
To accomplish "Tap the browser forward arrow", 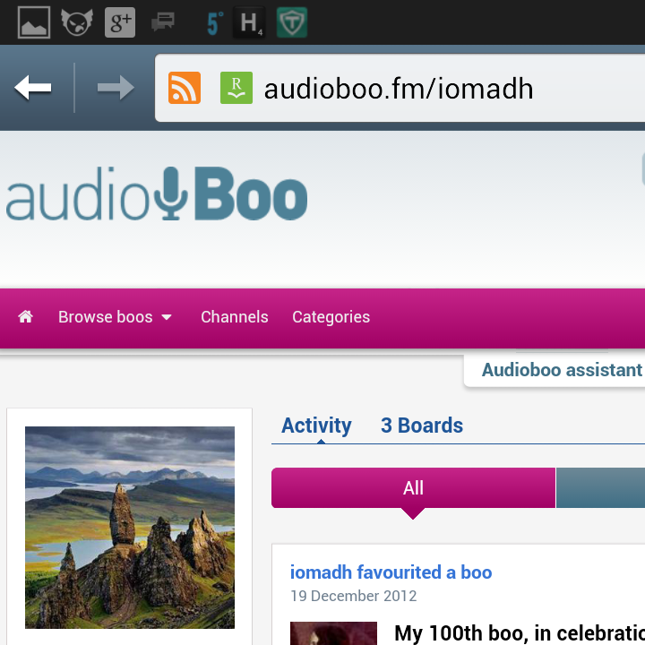I will click(116, 88).
